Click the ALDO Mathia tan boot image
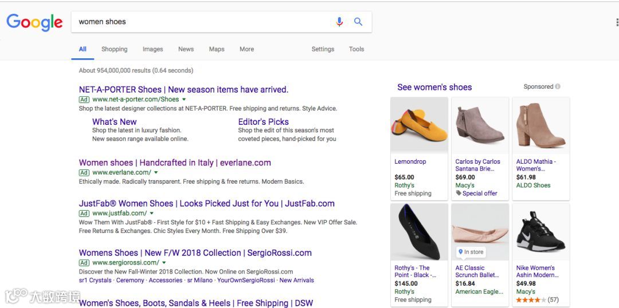The width and height of the screenshot is (619, 308). [541, 126]
